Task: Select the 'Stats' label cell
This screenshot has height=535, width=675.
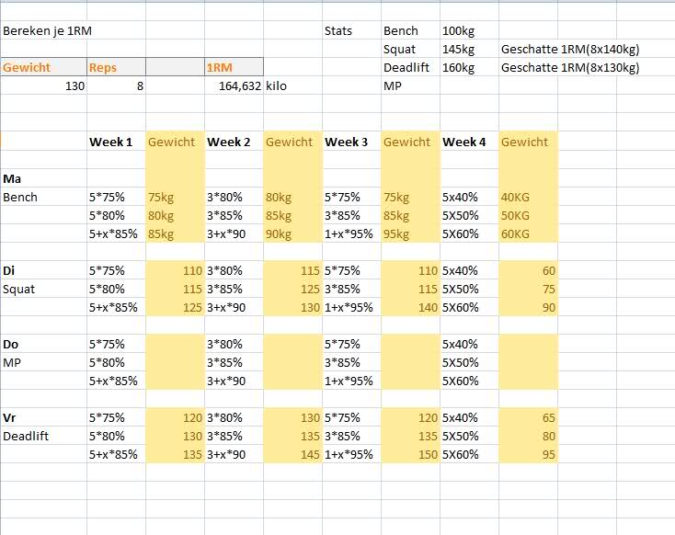Action: click(x=338, y=30)
